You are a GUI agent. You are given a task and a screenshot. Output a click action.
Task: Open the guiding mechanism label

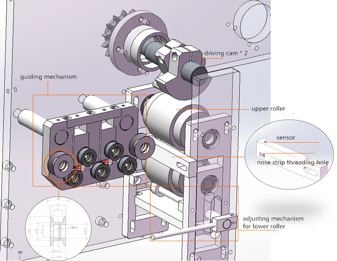49,77
